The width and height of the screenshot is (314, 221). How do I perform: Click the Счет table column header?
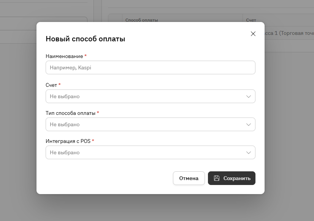click(x=251, y=20)
